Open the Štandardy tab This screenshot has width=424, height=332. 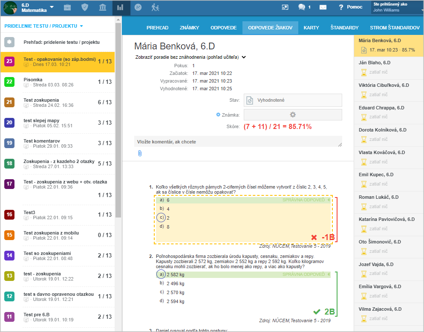tap(344, 28)
